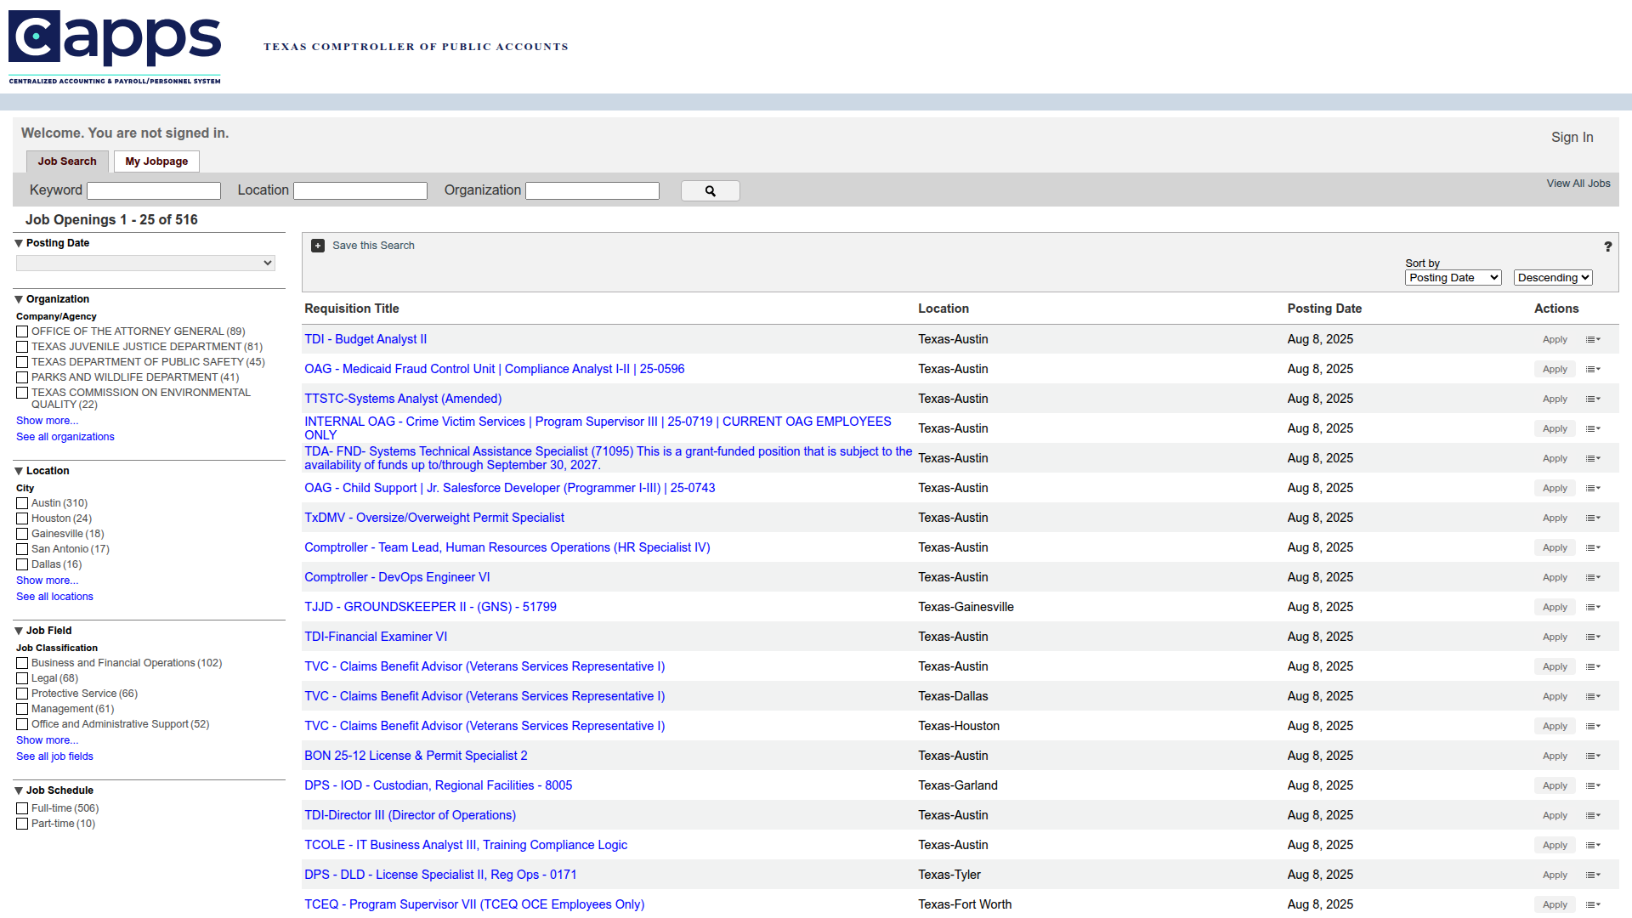Viewport: 1632px width, 918px height.
Task: Open See all organizations link
Action: (x=65, y=437)
